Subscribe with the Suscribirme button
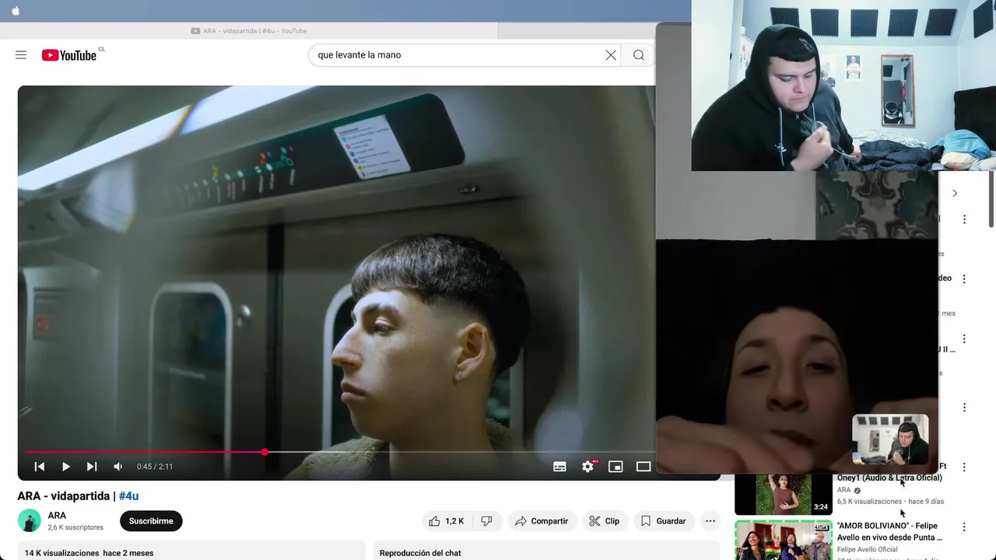The width and height of the screenshot is (996, 560). pyautogui.click(x=151, y=521)
